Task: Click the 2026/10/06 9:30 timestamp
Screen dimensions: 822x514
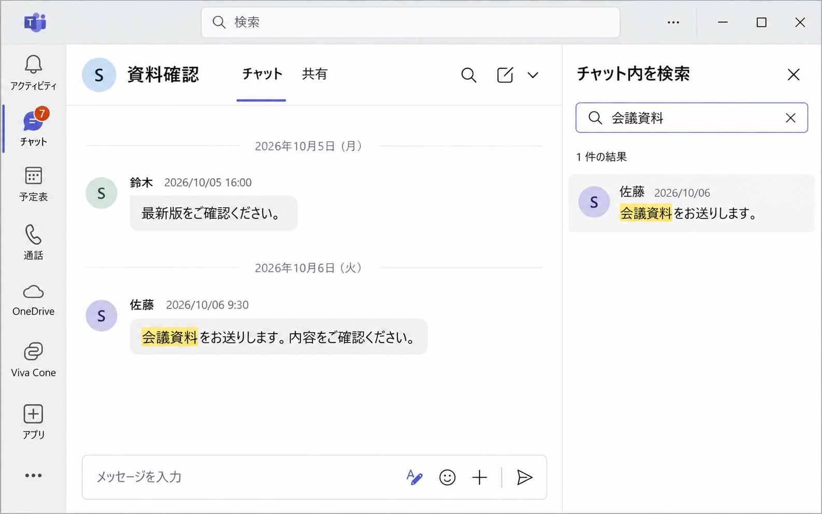Action: click(207, 305)
